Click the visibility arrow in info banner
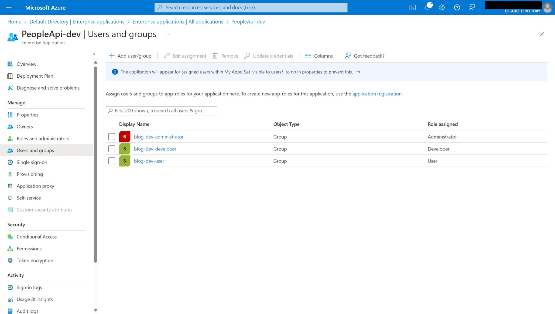555x314 pixels. (358, 72)
